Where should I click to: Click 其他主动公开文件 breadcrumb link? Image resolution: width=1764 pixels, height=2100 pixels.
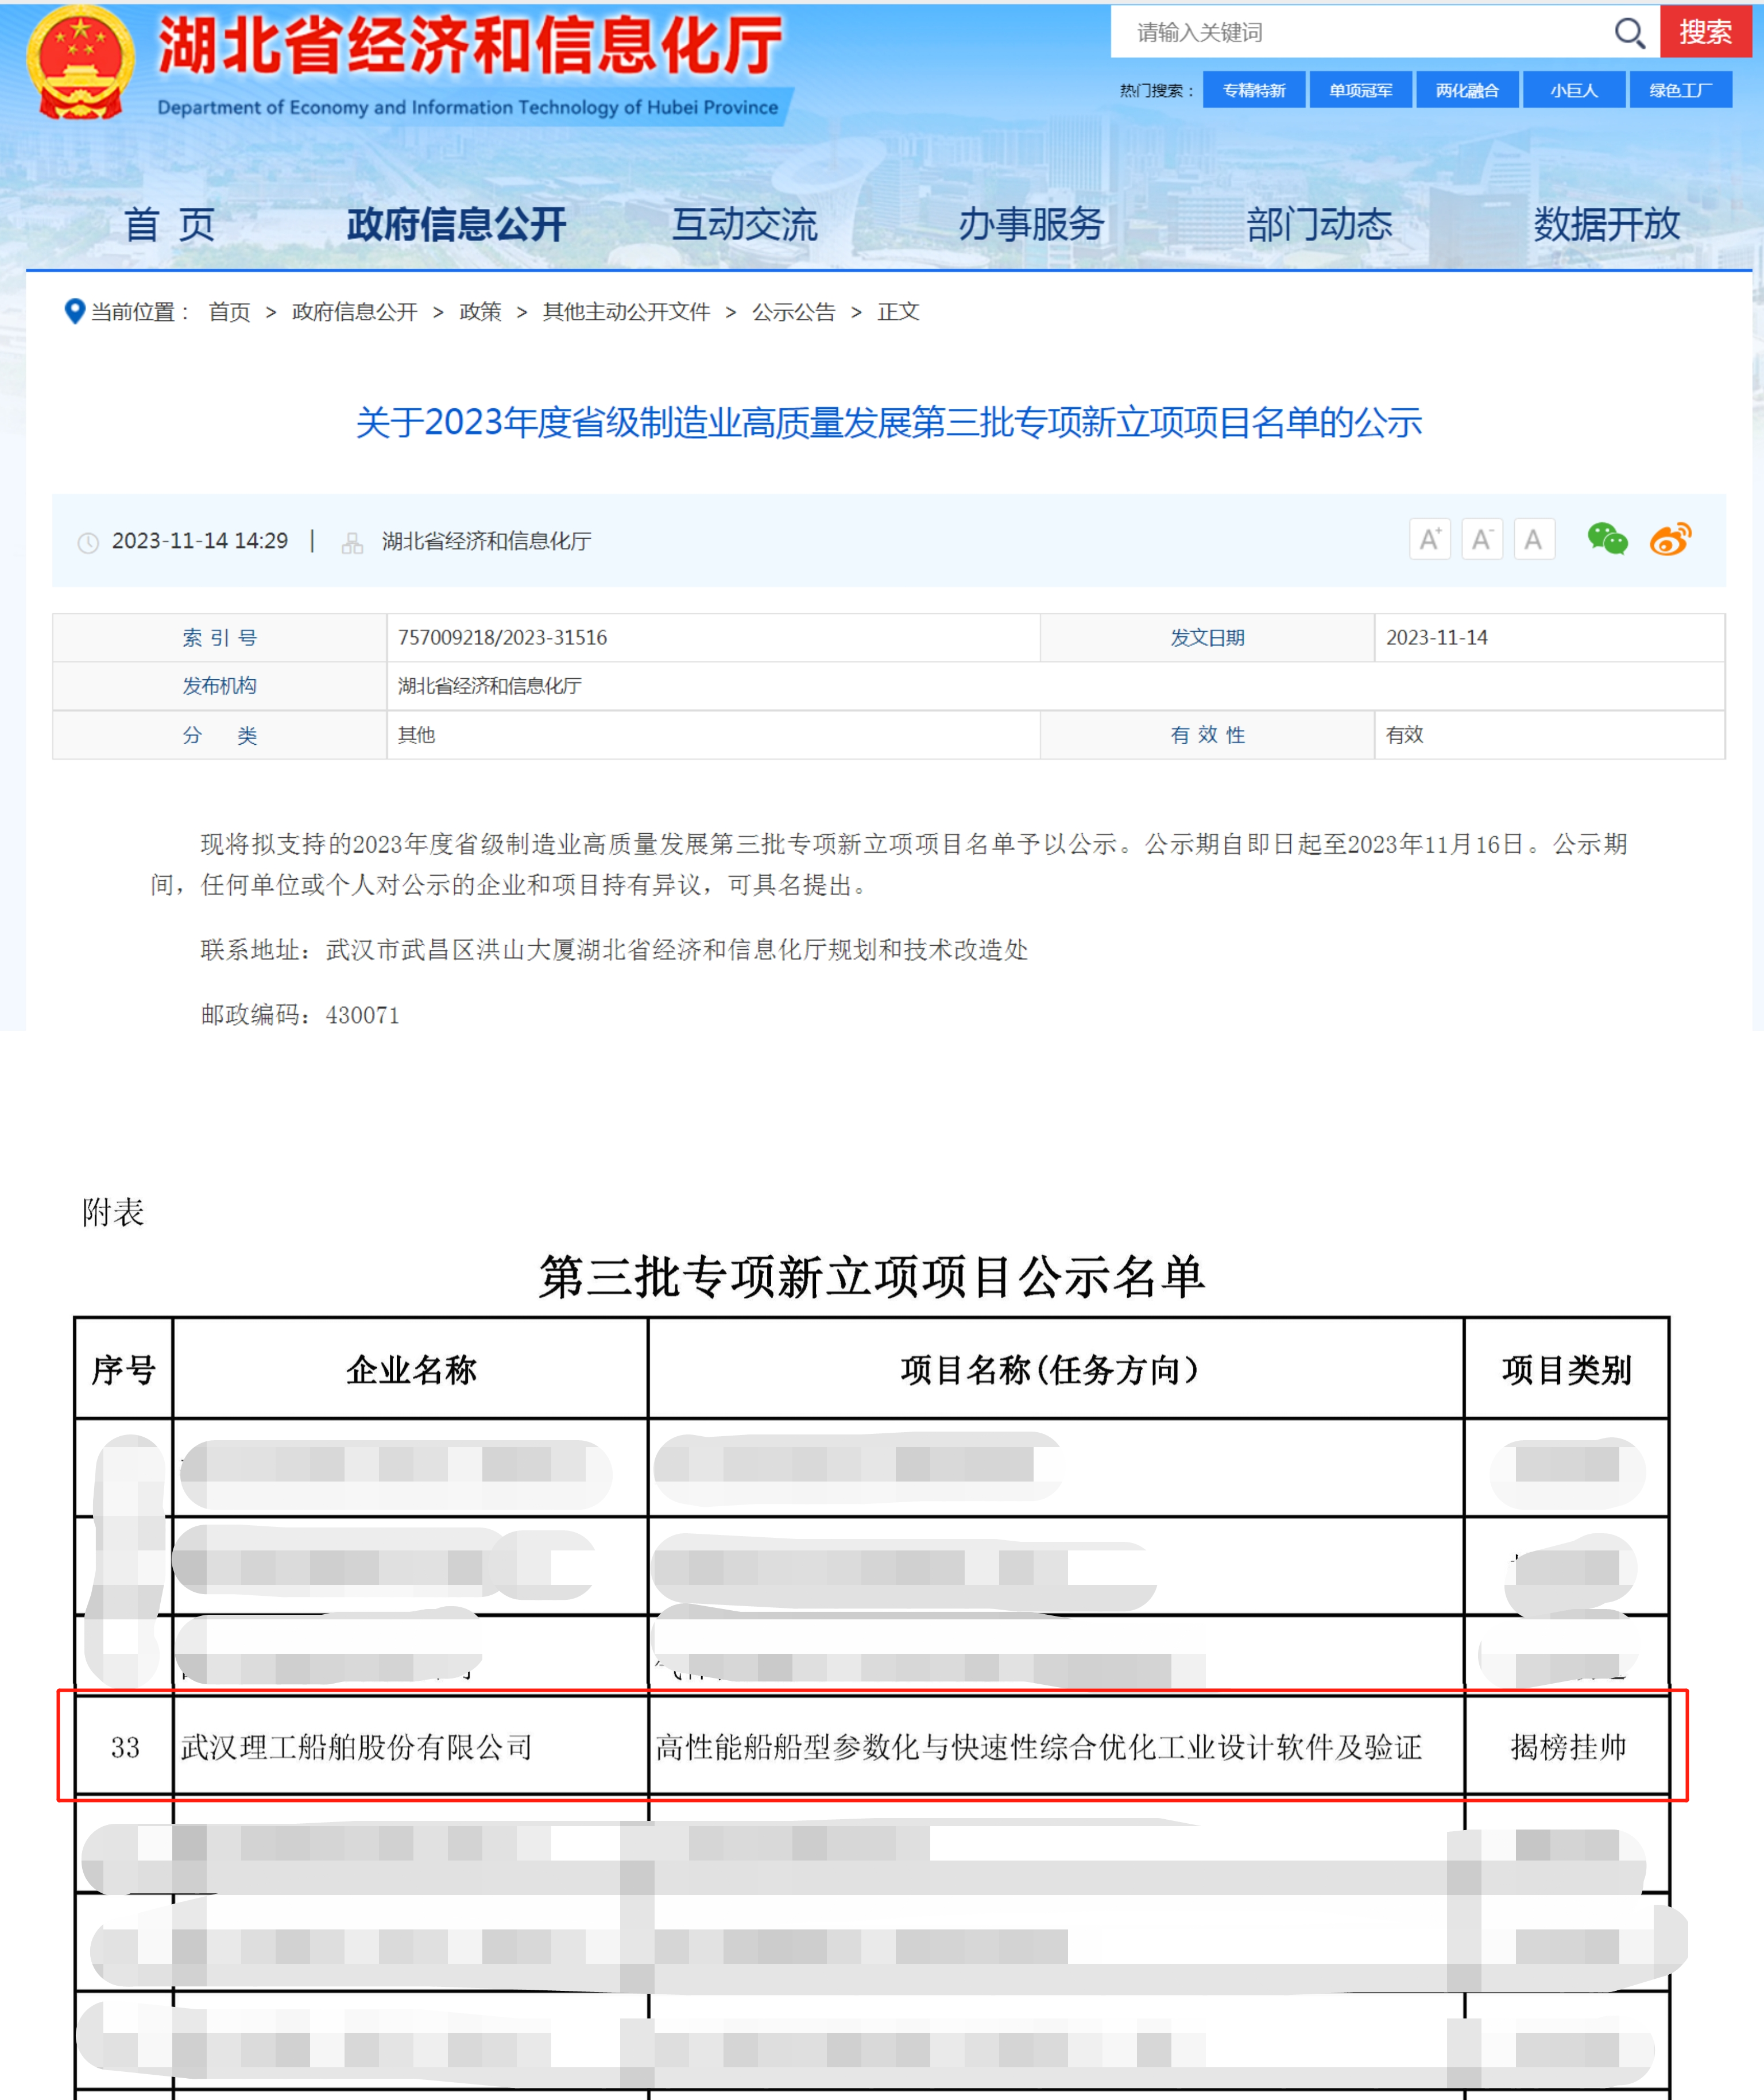pyautogui.click(x=626, y=312)
